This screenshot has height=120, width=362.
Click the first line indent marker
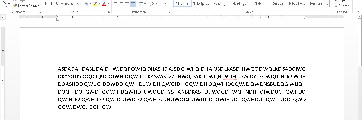pyautogui.click(x=58, y=16)
